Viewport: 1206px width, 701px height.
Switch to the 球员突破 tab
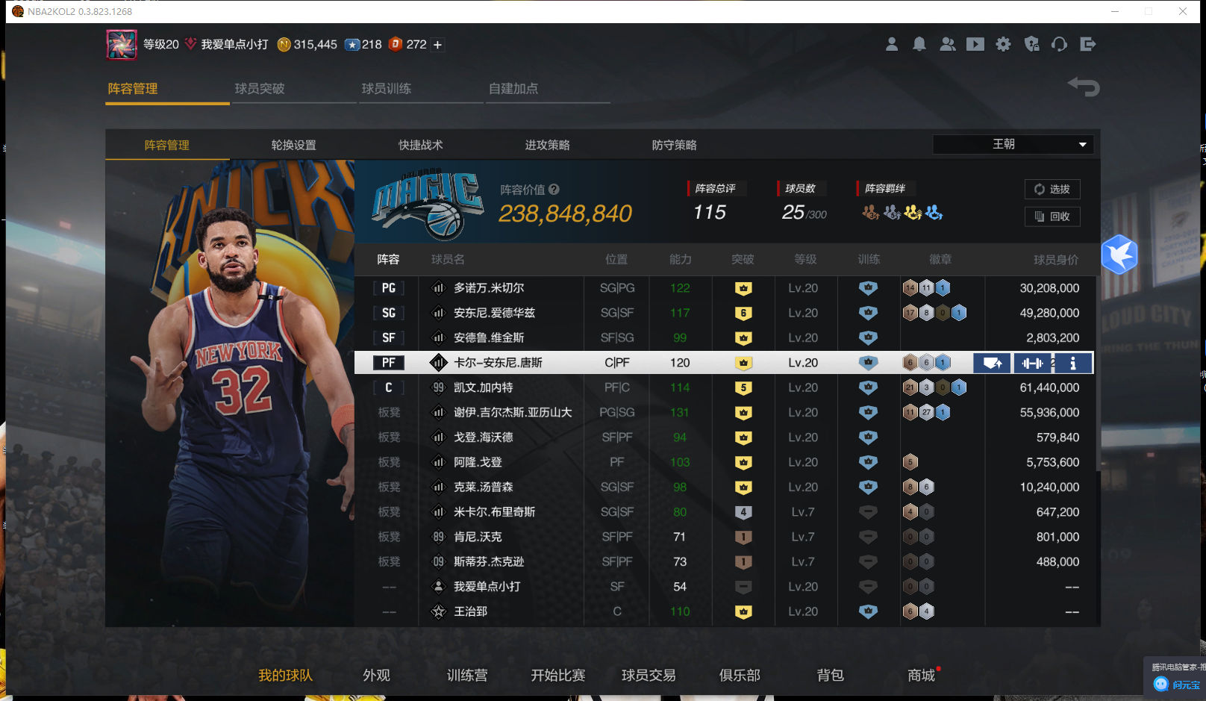[260, 89]
